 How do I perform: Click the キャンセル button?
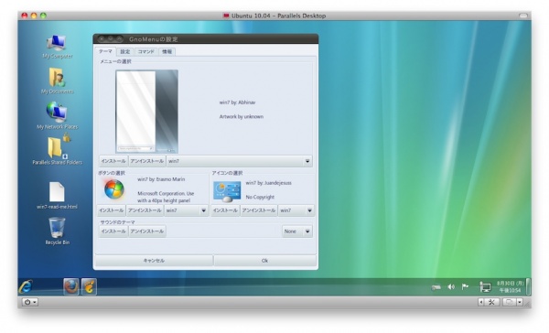pos(154,261)
